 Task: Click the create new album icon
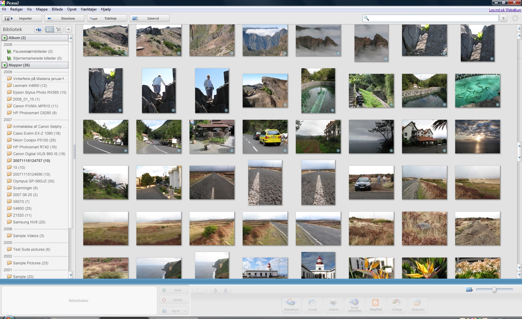(39, 29)
